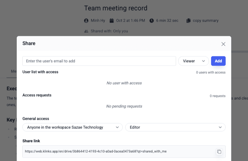248x161 pixels.
Task: Click the copy summary label
Action: 206,20
